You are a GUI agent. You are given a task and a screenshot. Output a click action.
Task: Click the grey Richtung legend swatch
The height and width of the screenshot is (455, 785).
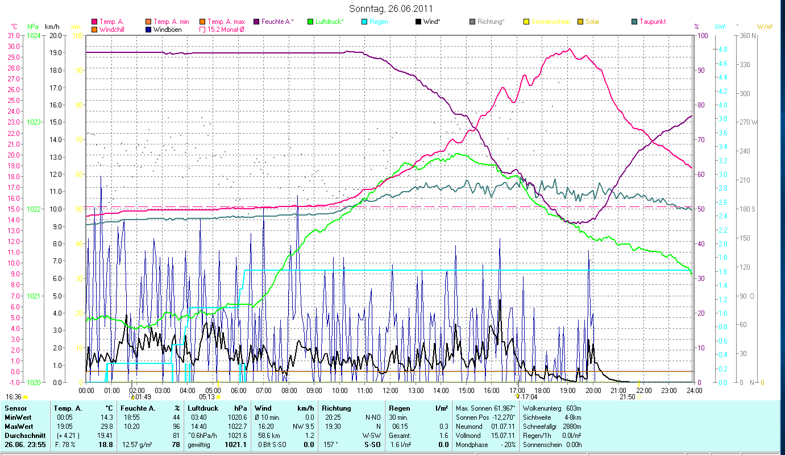(472, 22)
